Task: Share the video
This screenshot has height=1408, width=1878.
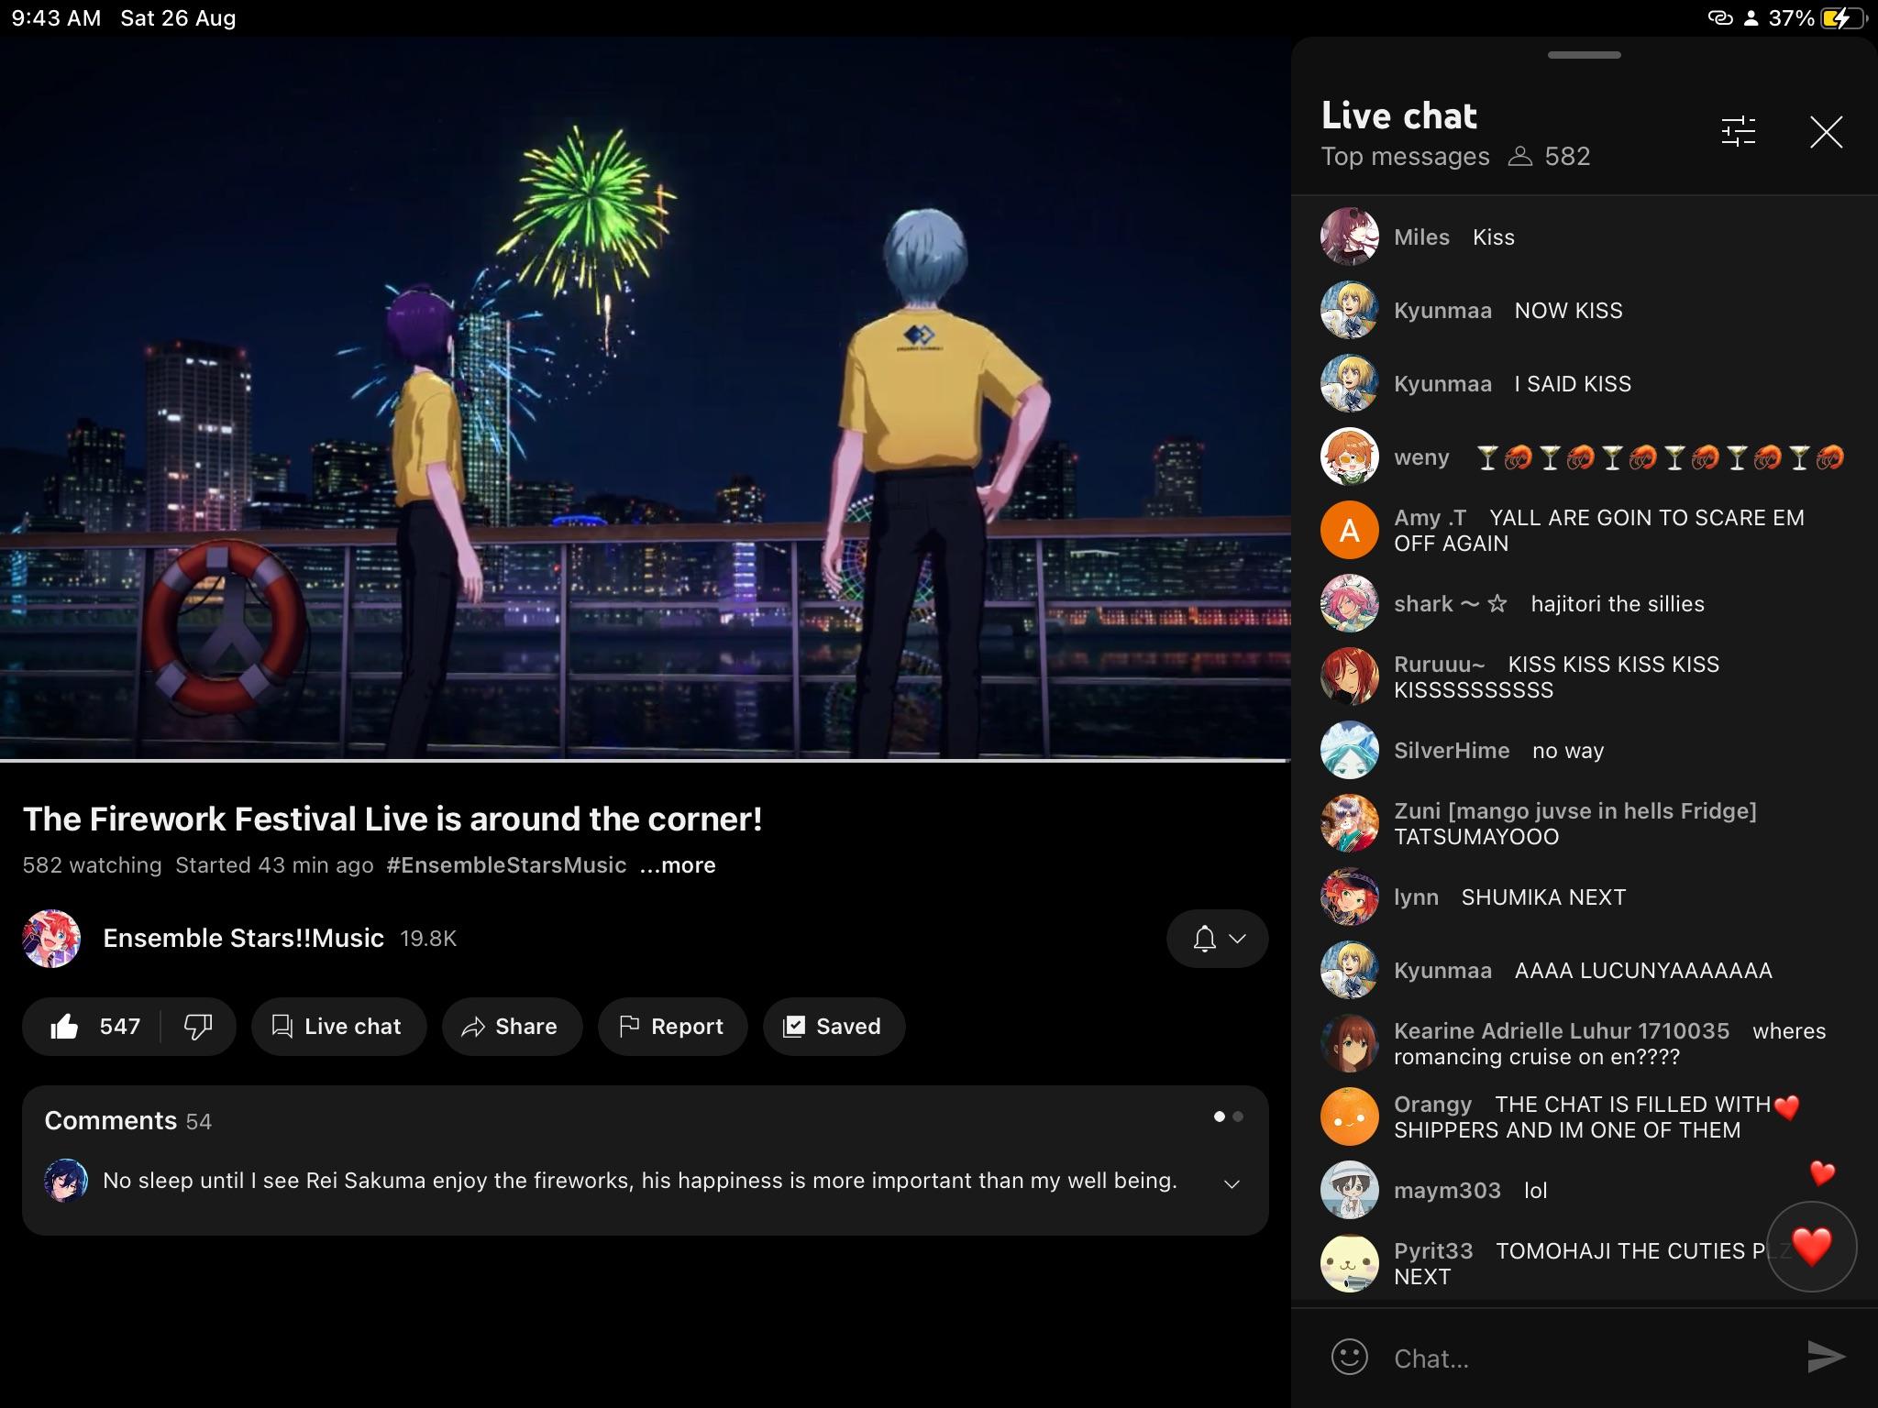Action: (x=512, y=1027)
